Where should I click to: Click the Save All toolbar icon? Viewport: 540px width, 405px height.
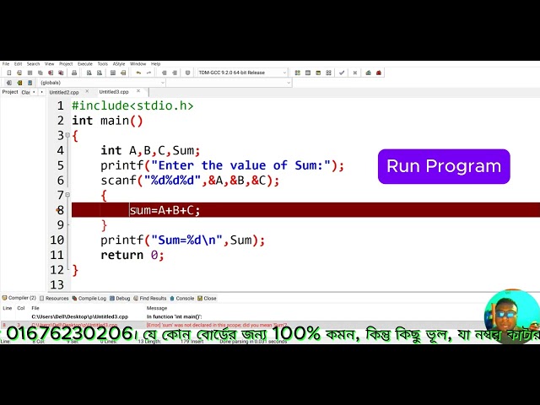tap(40, 73)
